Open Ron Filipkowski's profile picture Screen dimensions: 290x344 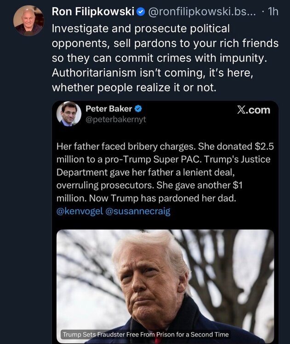[x=28, y=20]
